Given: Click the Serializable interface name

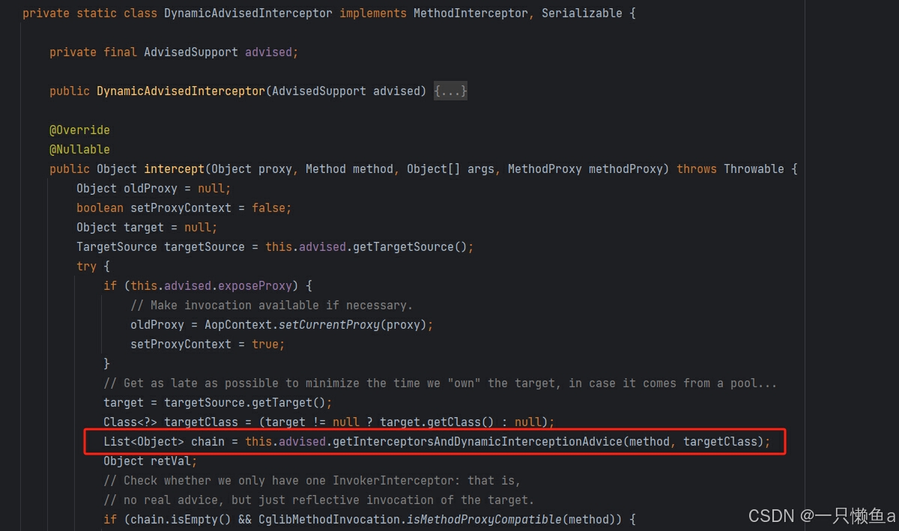Looking at the screenshot, I should click(x=582, y=13).
